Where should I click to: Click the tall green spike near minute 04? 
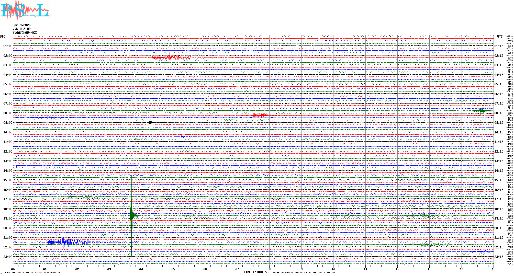pyautogui.click(x=131, y=215)
